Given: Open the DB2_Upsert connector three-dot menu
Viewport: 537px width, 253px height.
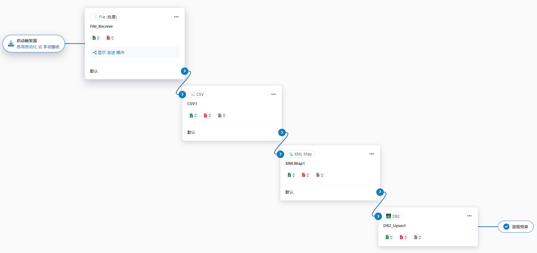Looking at the screenshot, I should click(x=469, y=216).
